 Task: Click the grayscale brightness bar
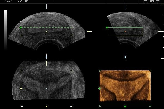point(6,29)
